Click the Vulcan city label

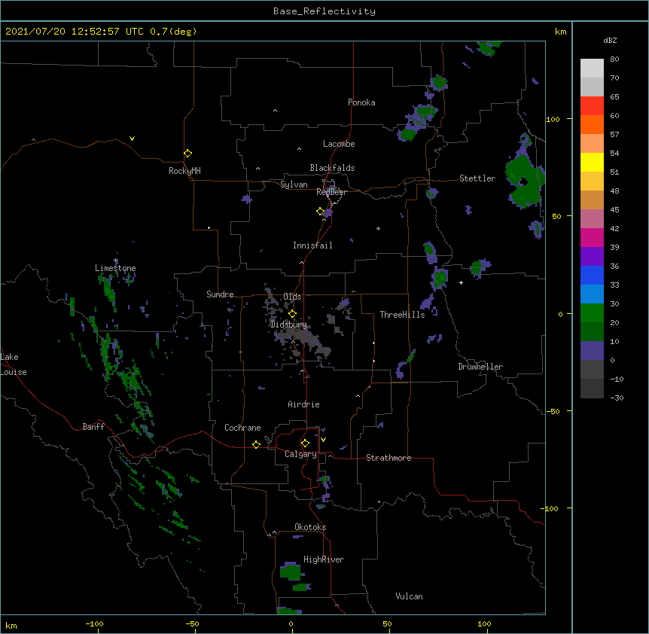click(x=409, y=596)
